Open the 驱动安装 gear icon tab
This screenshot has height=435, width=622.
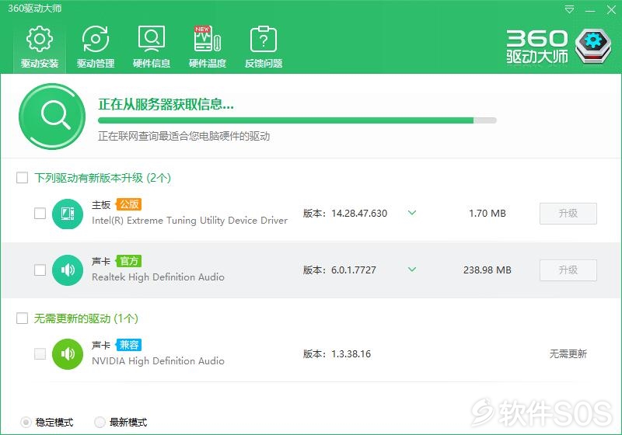[x=40, y=47]
